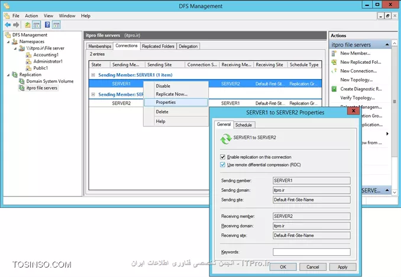Click the Receiving site field
Viewport: 401px width, 277px height.
312,236
